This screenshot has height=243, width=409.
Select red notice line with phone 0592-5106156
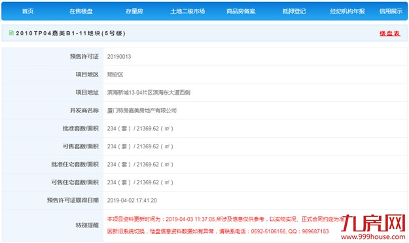coord(218,231)
